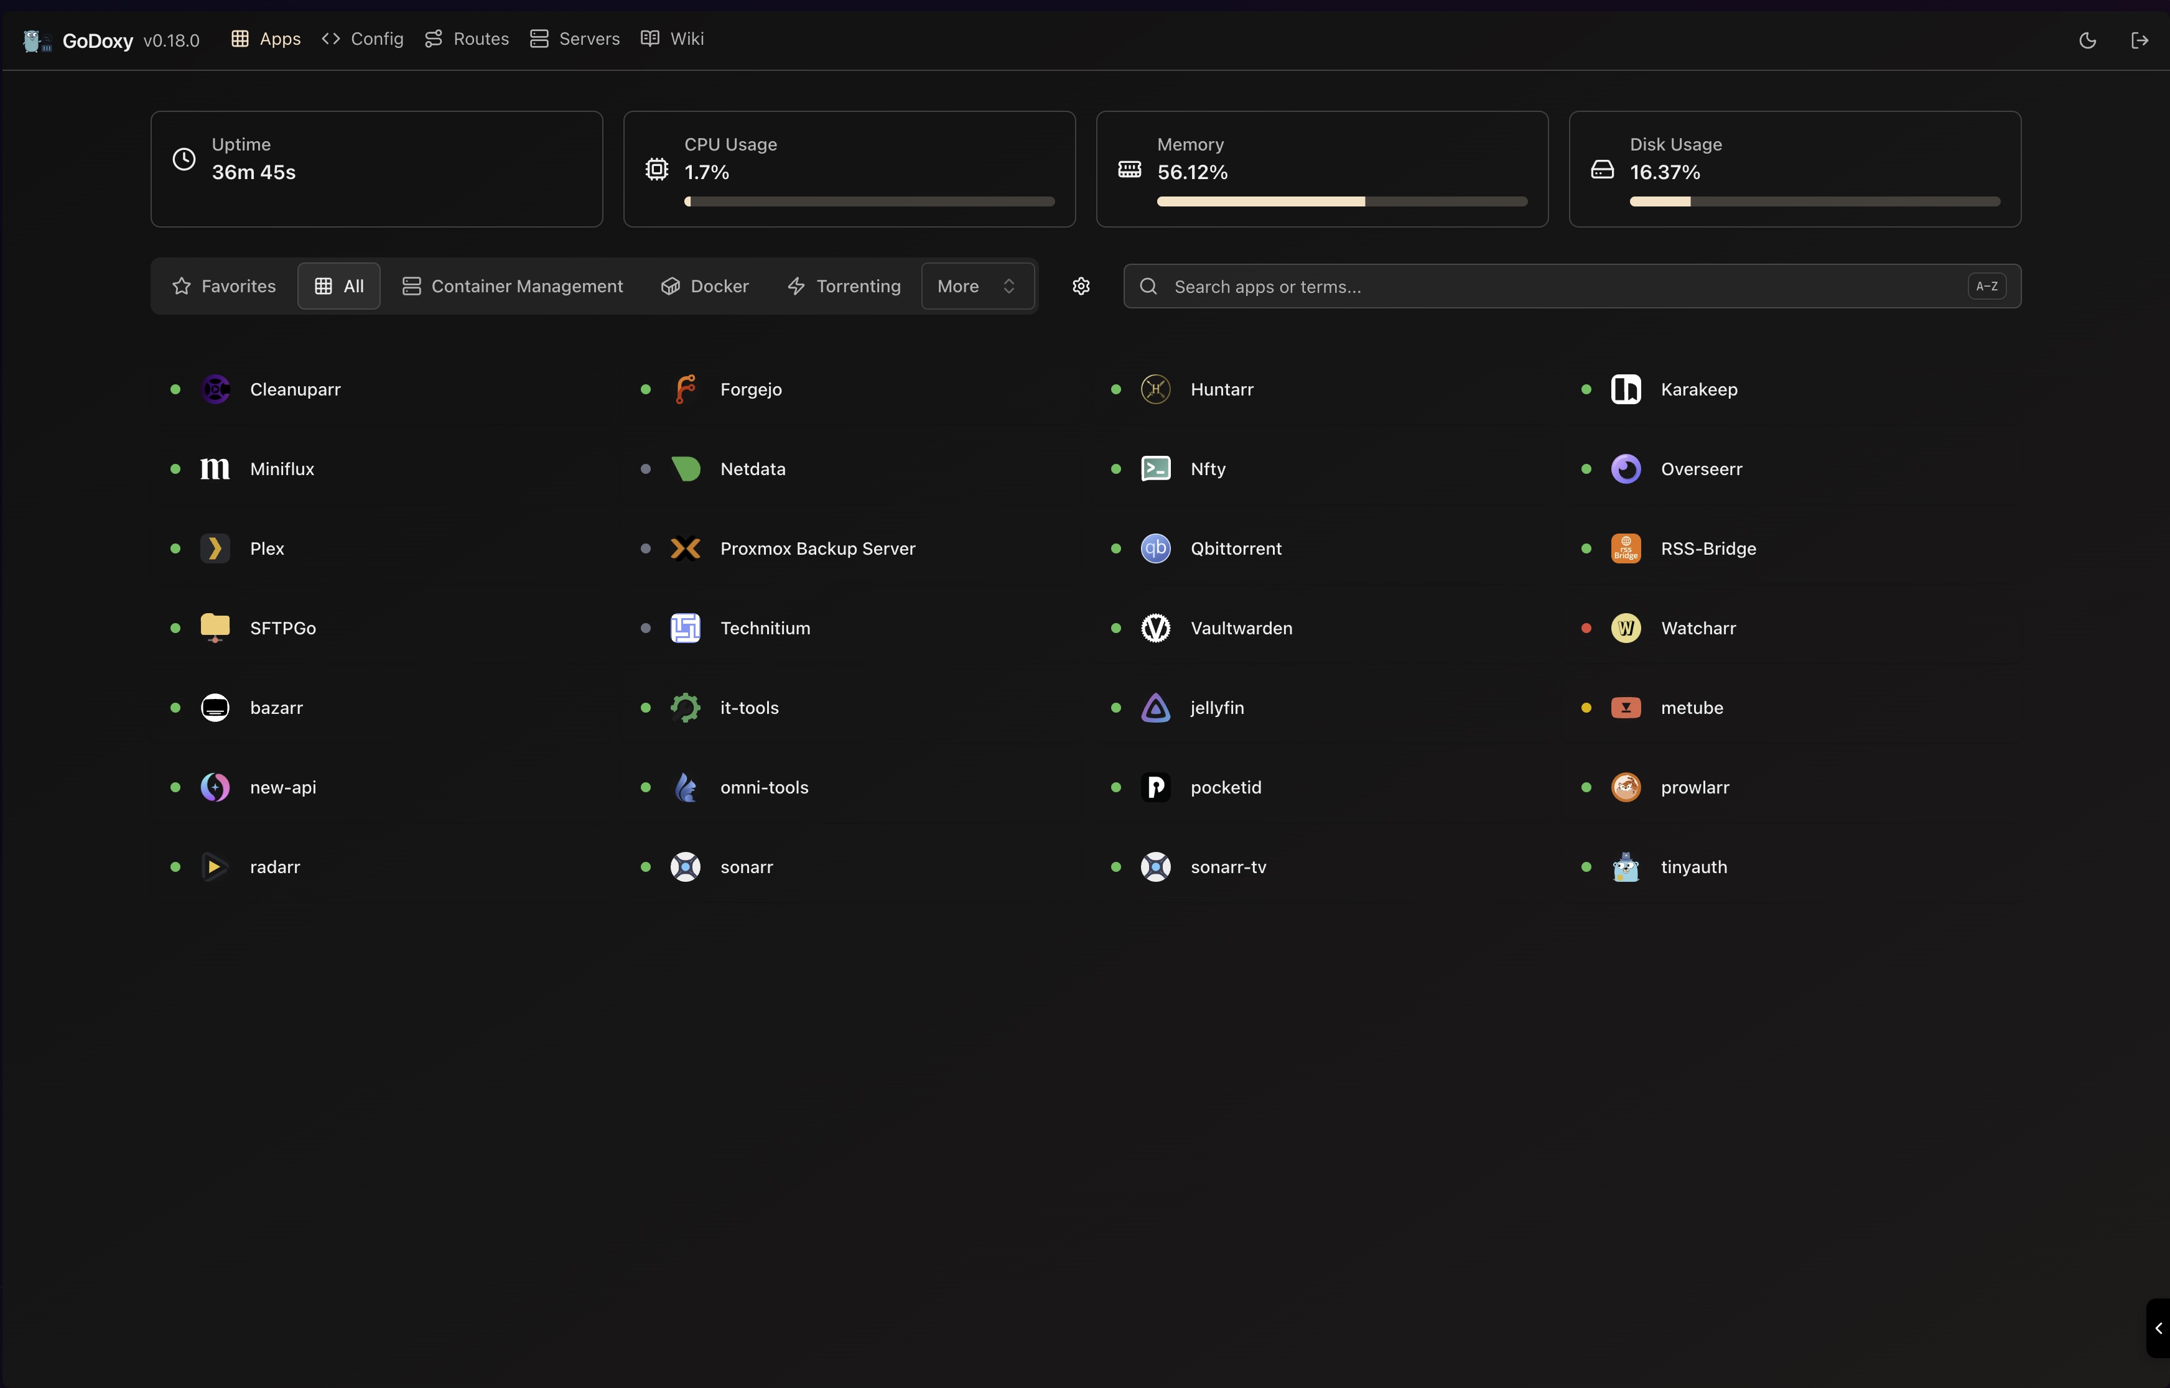The height and width of the screenshot is (1388, 2170).
Task: Launch Jellyfin via its icon
Action: click(1155, 708)
